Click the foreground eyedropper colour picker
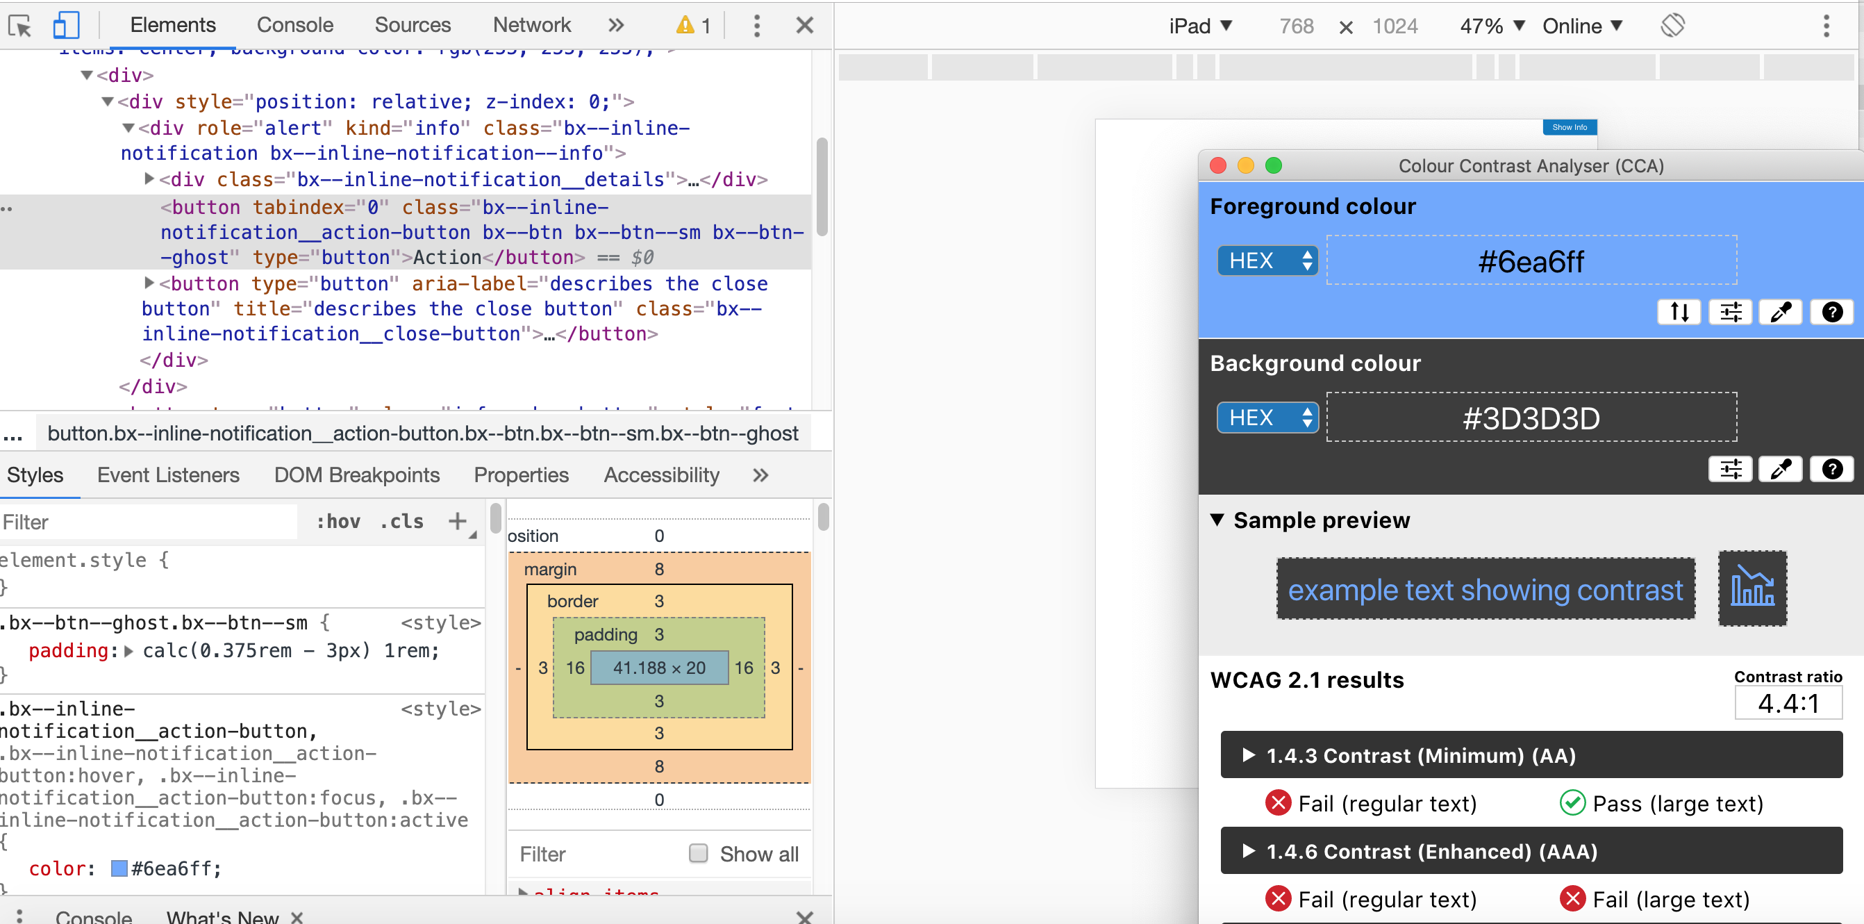The width and height of the screenshot is (1864, 924). 1780,312
